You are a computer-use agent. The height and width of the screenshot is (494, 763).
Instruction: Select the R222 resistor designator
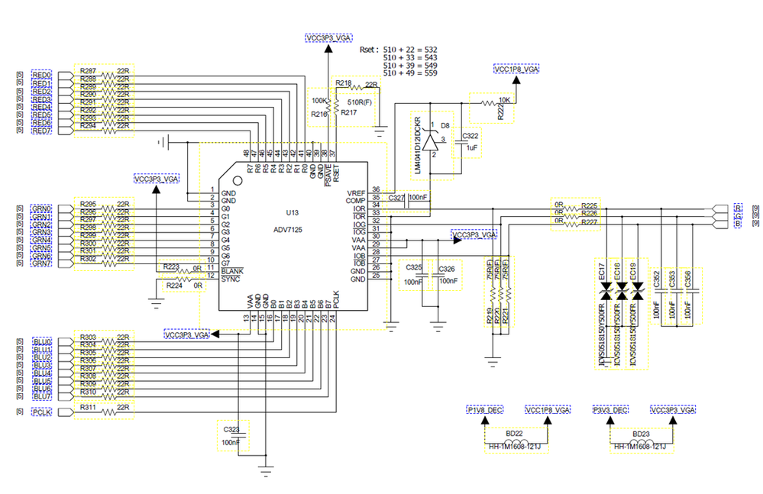coord(501,113)
